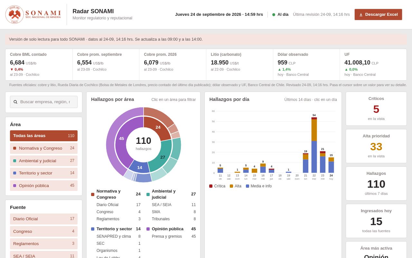Click the 'Ingresados hoy' card showing 15
The width and height of the screenshot is (412, 258).
pyautogui.click(x=376, y=221)
